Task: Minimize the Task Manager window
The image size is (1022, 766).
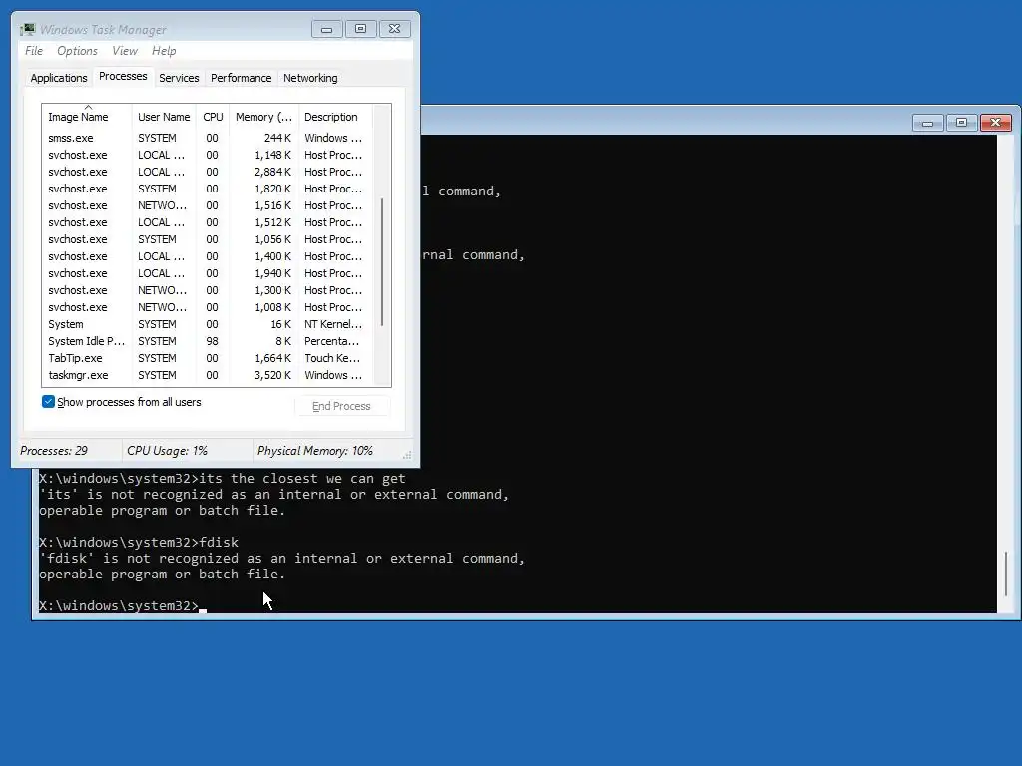Action: pyautogui.click(x=327, y=29)
